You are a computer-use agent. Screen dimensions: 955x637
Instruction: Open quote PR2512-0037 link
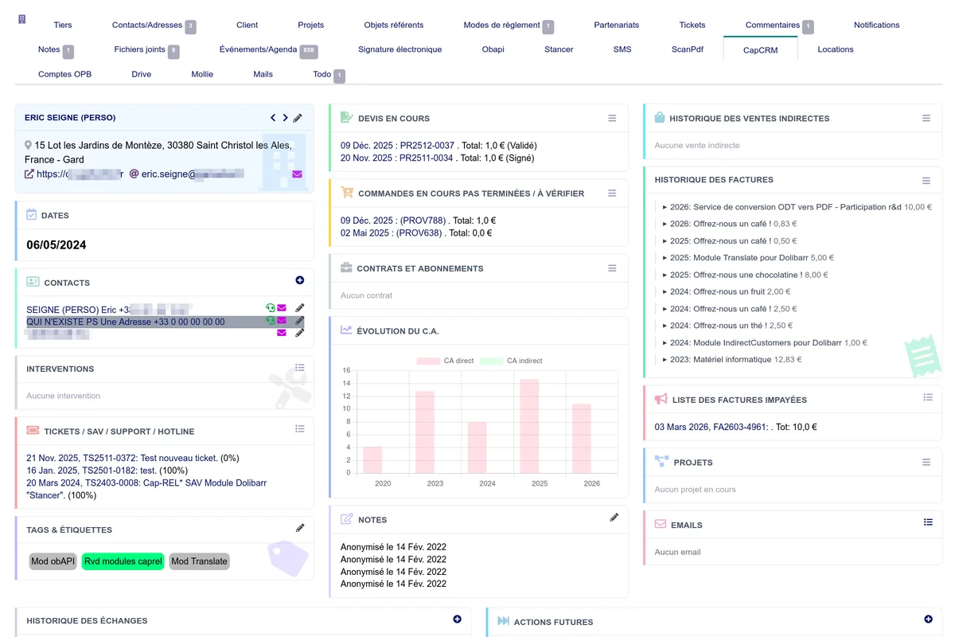pos(427,146)
